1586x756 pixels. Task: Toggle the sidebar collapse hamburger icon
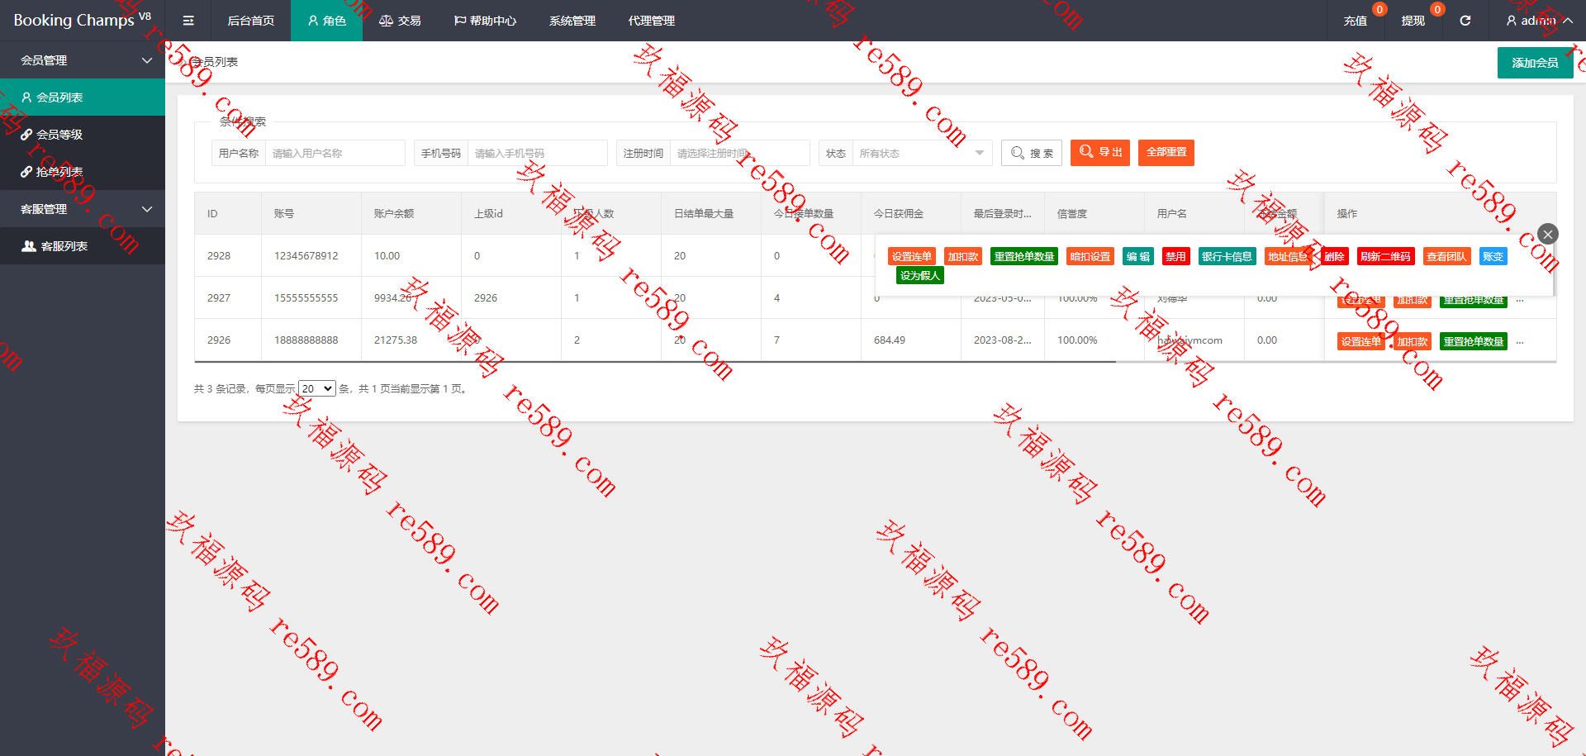pos(188,21)
